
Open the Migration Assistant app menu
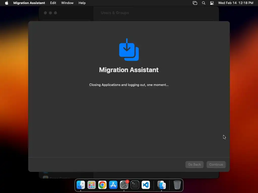click(x=29, y=3)
